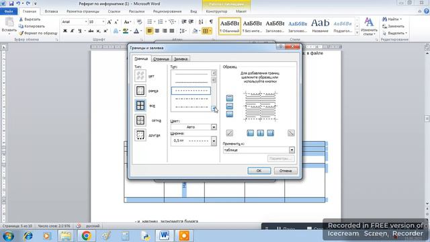The image size is (430, 242).
Task: Choose the solid line style at the list top
Action: 191,74
